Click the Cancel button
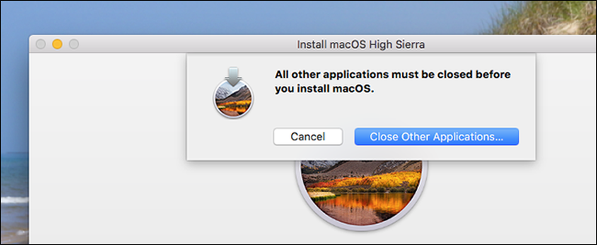 307,136
